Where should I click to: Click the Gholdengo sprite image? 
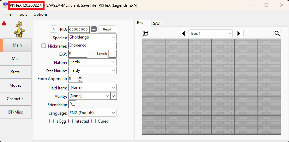click(x=18, y=29)
